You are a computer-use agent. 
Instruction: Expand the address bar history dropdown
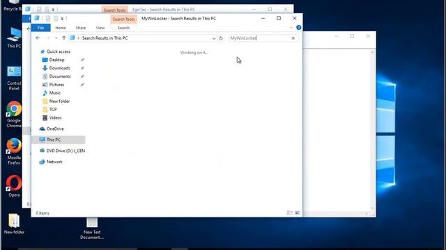(x=214, y=38)
